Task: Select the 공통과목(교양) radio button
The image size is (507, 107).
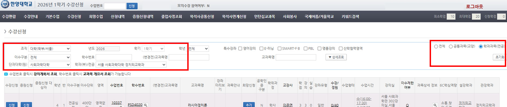Action: click(x=451, y=47)
